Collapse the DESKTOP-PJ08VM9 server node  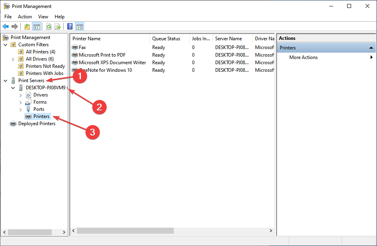click(x=13, y=88)
